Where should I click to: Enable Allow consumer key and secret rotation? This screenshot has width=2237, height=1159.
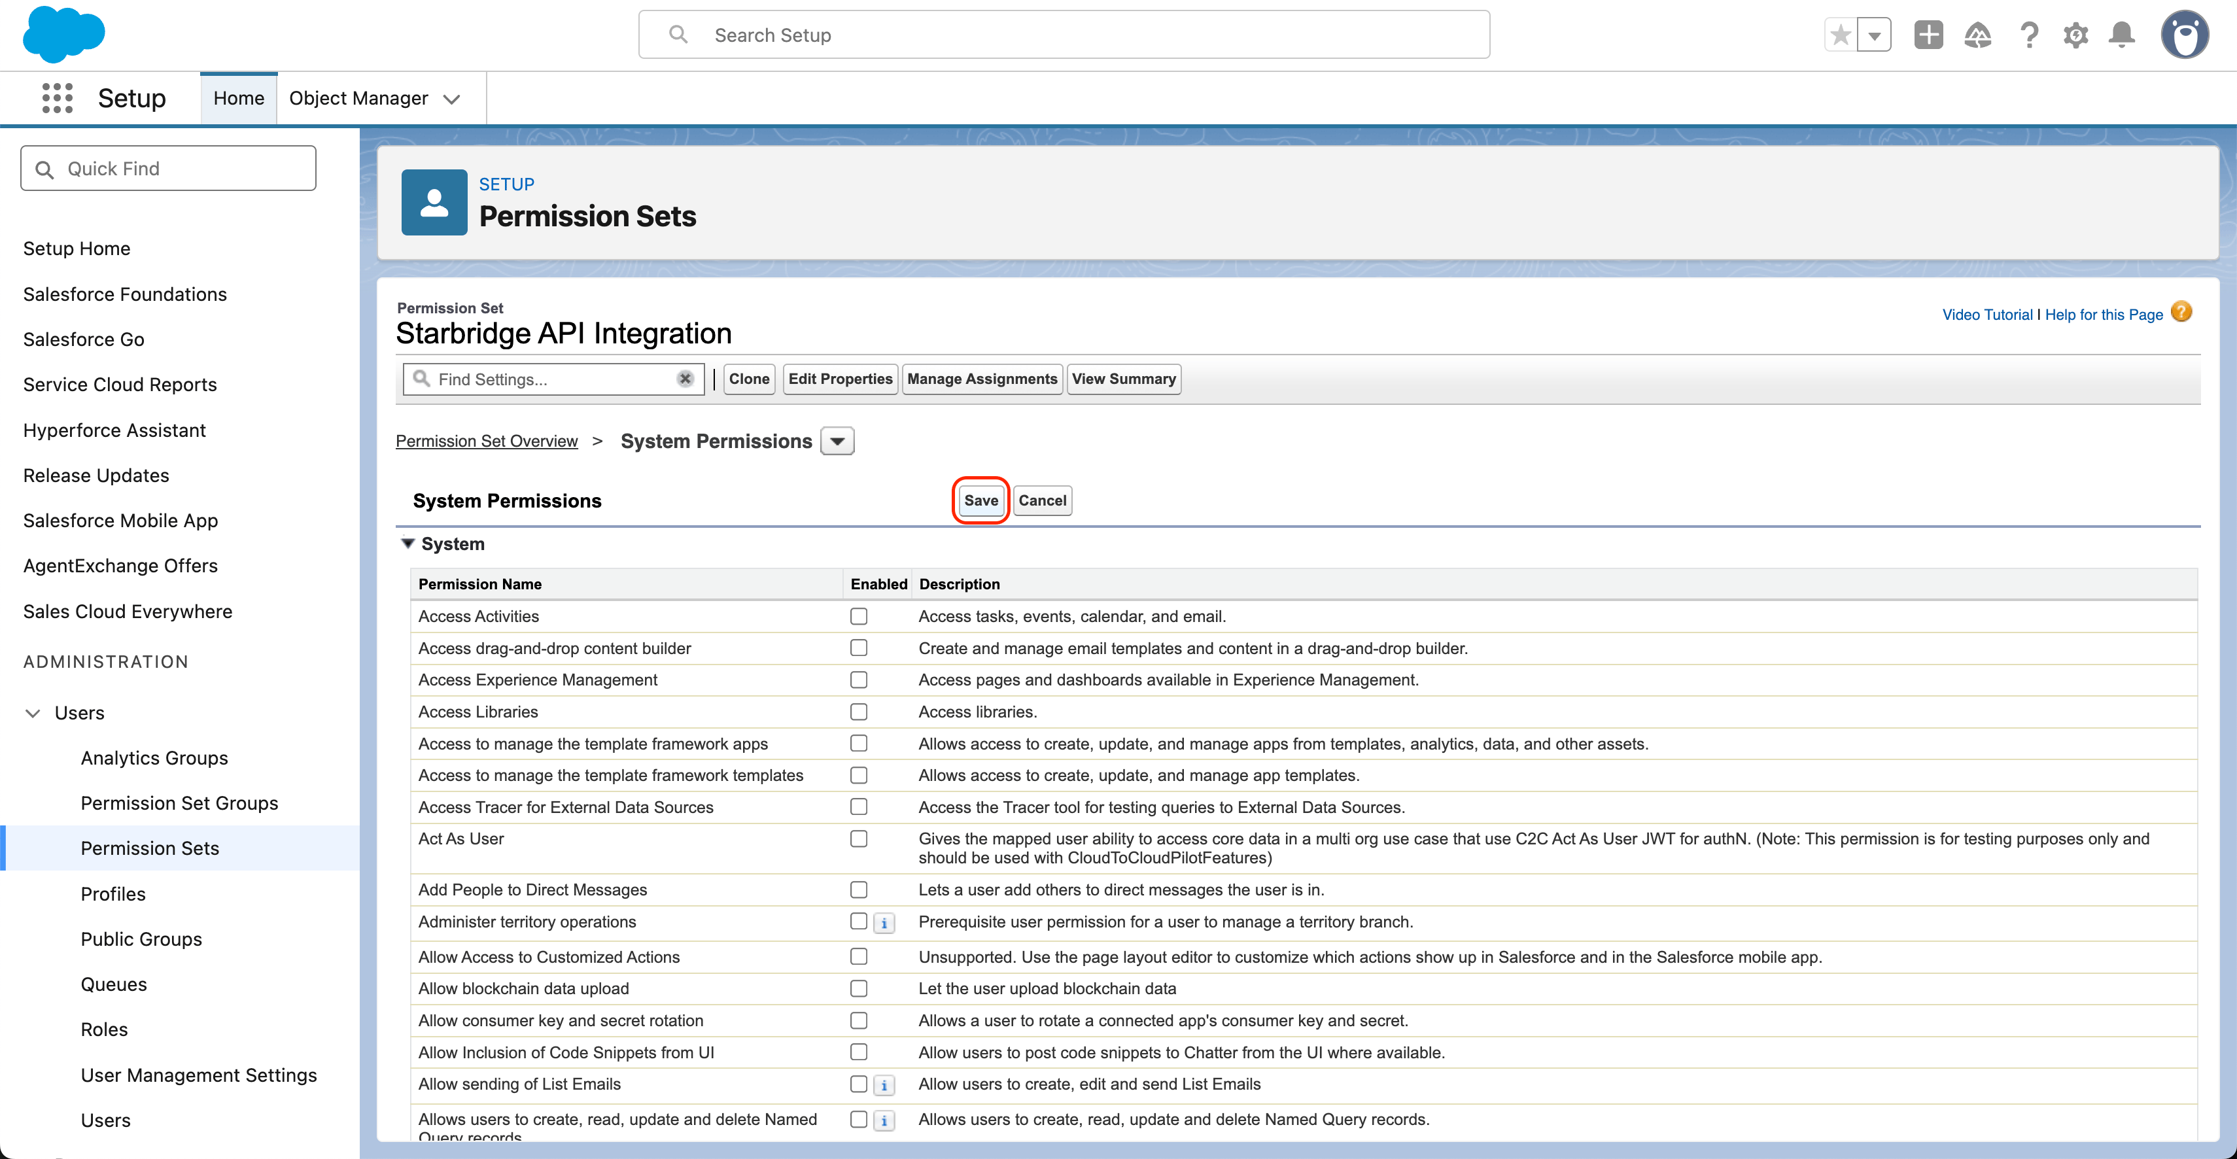859,1020
